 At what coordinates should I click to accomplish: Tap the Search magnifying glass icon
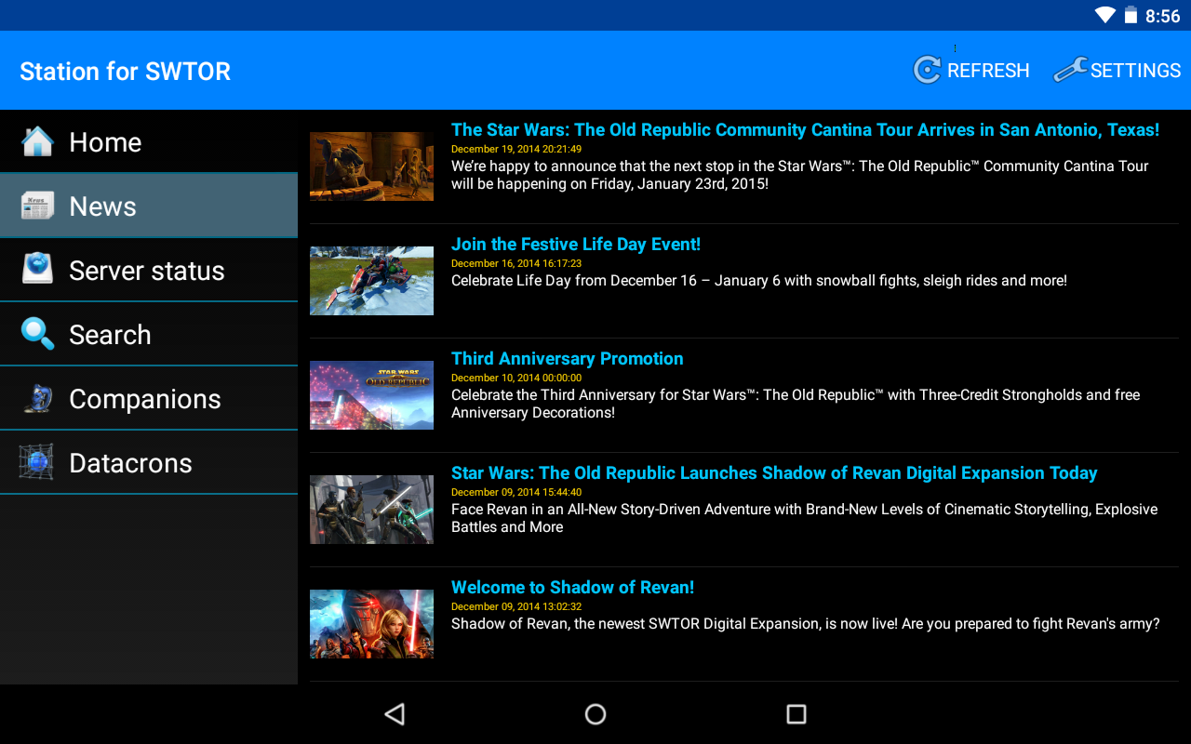tap(37, 334)
